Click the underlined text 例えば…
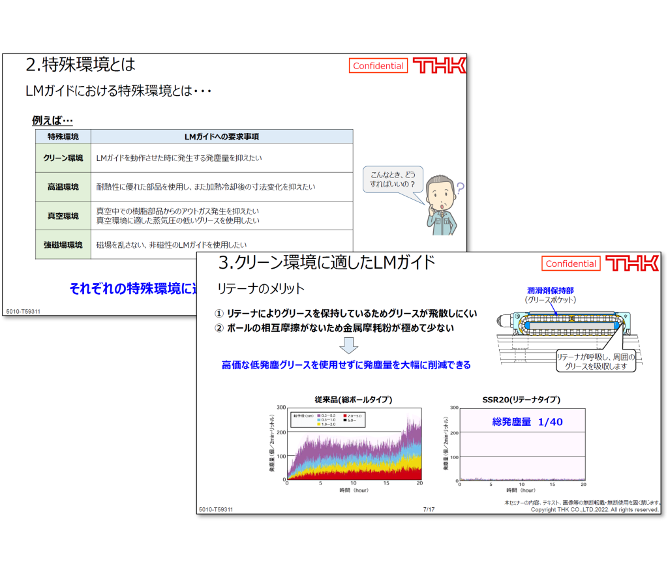 [x=52, y=121]
